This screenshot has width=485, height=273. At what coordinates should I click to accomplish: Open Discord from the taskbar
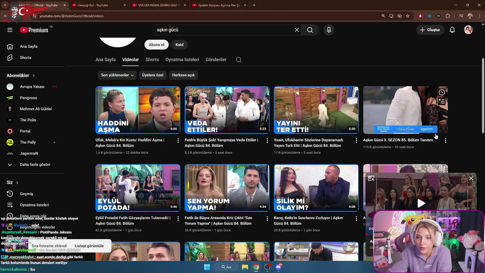coord(279,267)
